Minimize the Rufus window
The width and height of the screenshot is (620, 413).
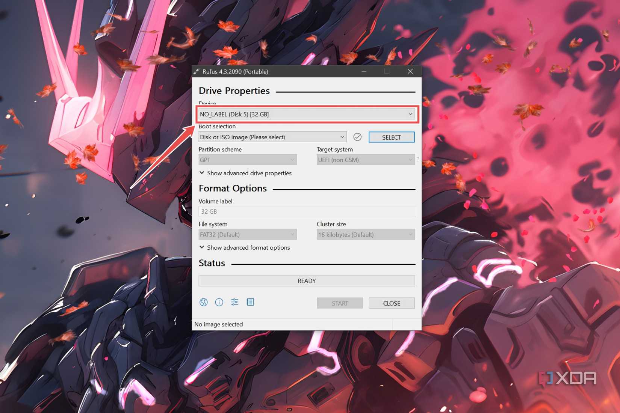click(364, 71)
